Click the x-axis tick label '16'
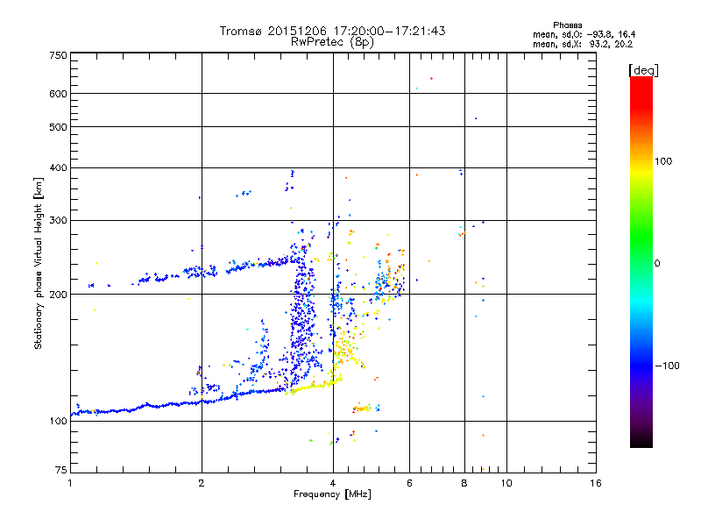Viewport: 701px width, 526px height. [x=596, y=483]
